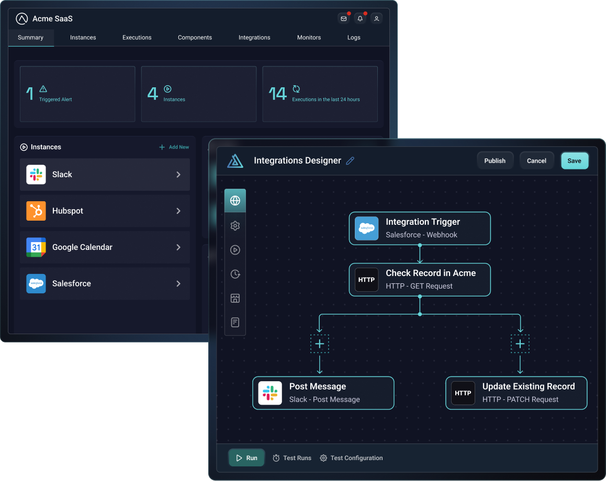Open the inbox mail icon with red badge
Screen dimensions: 606x481
pos(343,18)
